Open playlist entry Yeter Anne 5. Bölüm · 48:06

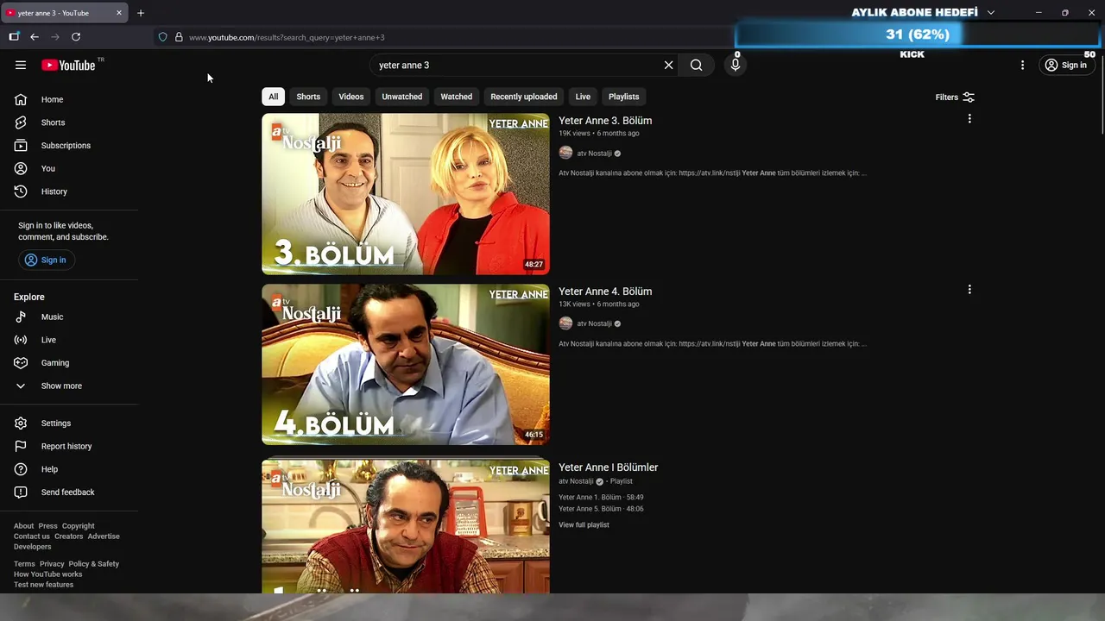click(601, 509)
